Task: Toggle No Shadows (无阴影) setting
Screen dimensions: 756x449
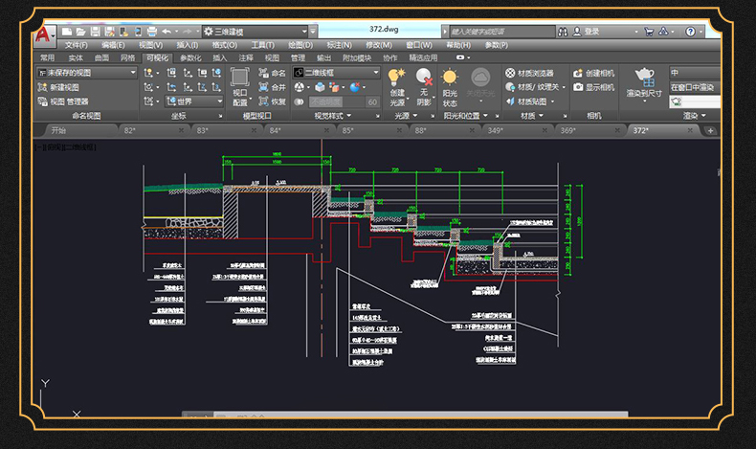Action: point(423,79)
